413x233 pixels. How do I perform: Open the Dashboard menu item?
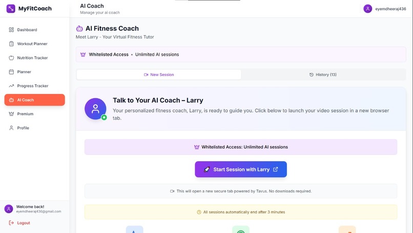coord(34,30)
